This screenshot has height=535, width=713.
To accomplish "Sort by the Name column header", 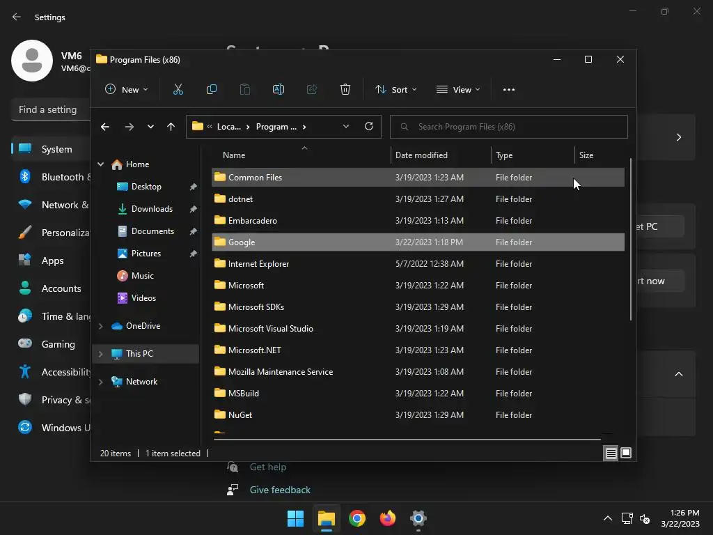I will pyautogui.click(x=301, y=155).
